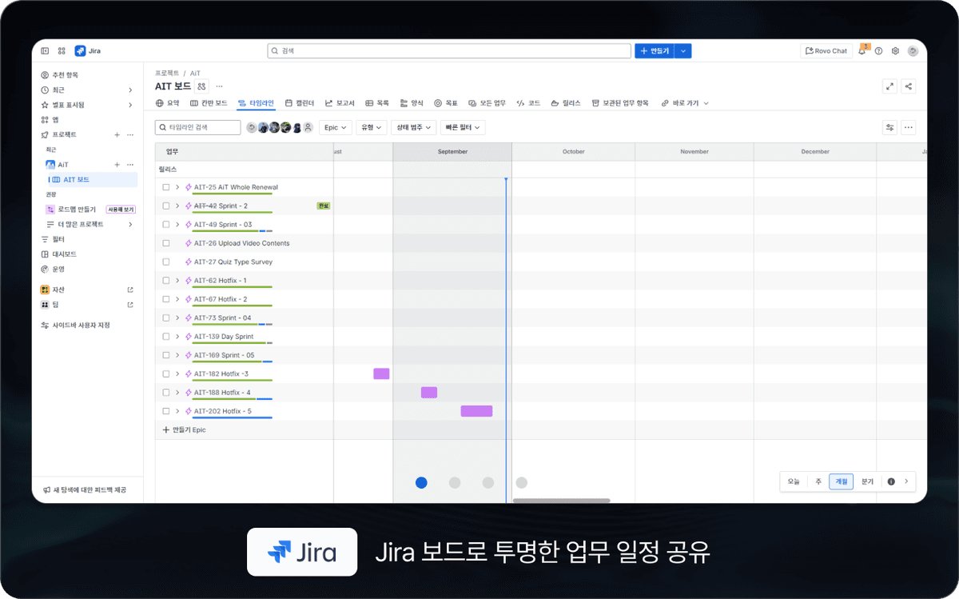Click the 타임라인 검색 input field
Screen dimensions: 959x599
coord(198,128)
